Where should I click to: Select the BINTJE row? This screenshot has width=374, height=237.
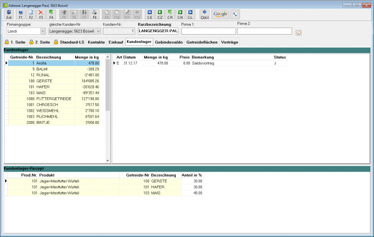point(54,123)
